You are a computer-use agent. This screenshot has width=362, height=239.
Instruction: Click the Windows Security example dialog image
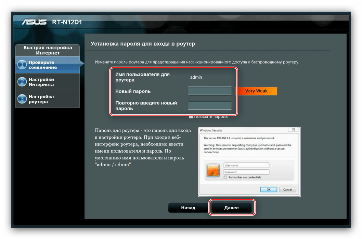249,161
